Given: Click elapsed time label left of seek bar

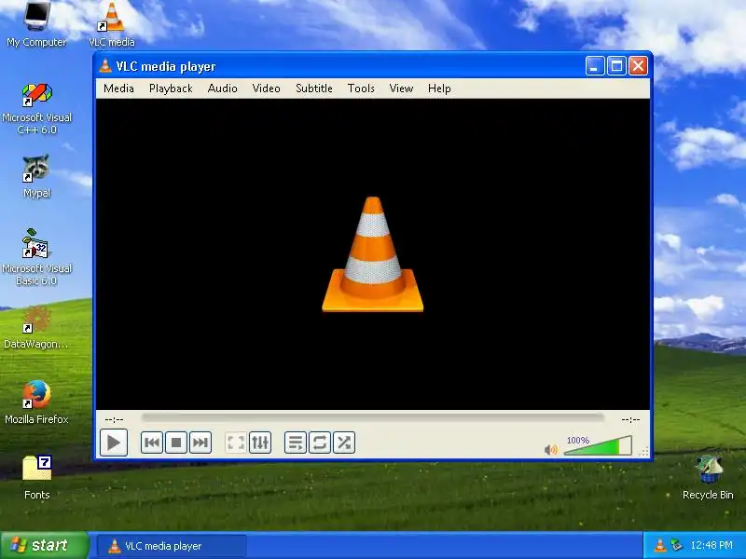Looking at the screenshot, I should pyautogui.click(x=114, y=419).
